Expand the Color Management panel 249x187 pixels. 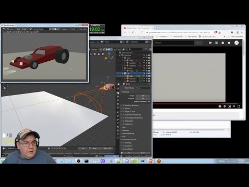point(129,140)
